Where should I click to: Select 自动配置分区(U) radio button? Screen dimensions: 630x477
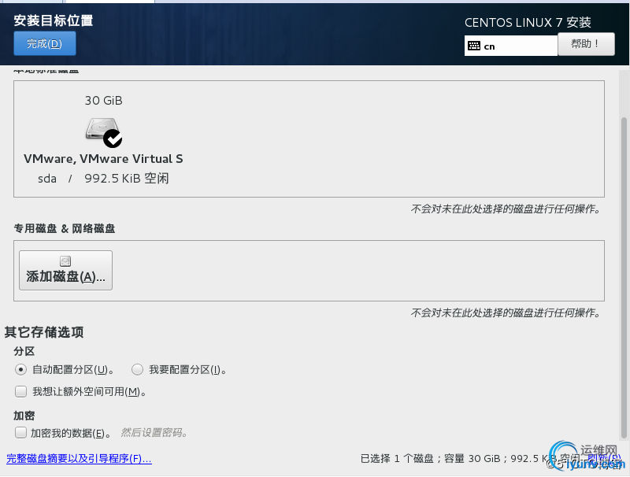point(21,369)
